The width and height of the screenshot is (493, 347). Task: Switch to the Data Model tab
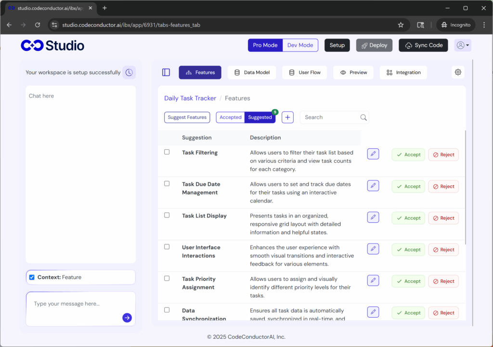pyautogui.click(x=252, y=73)
